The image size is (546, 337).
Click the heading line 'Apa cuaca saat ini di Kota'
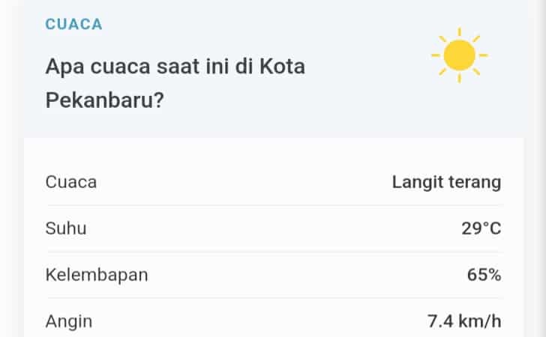(175, 67)
